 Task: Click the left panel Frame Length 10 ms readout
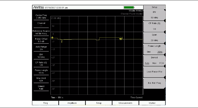coord(41,71)
